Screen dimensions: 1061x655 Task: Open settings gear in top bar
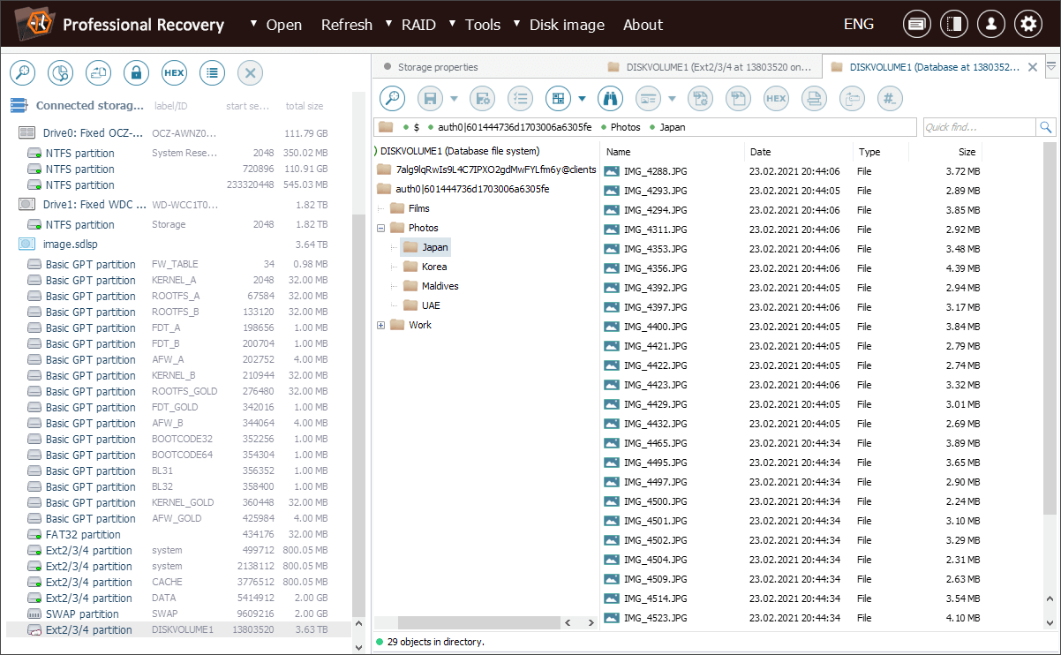click(1028, 25)
